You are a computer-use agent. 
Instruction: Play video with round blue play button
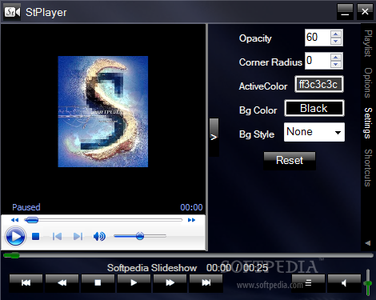[15, 236]
